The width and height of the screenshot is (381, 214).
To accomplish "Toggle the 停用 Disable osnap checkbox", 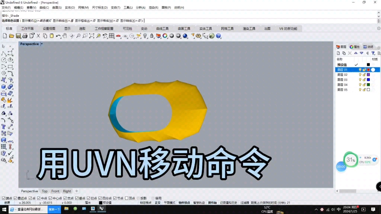I will pyautogui.click(x=153, y=198).
